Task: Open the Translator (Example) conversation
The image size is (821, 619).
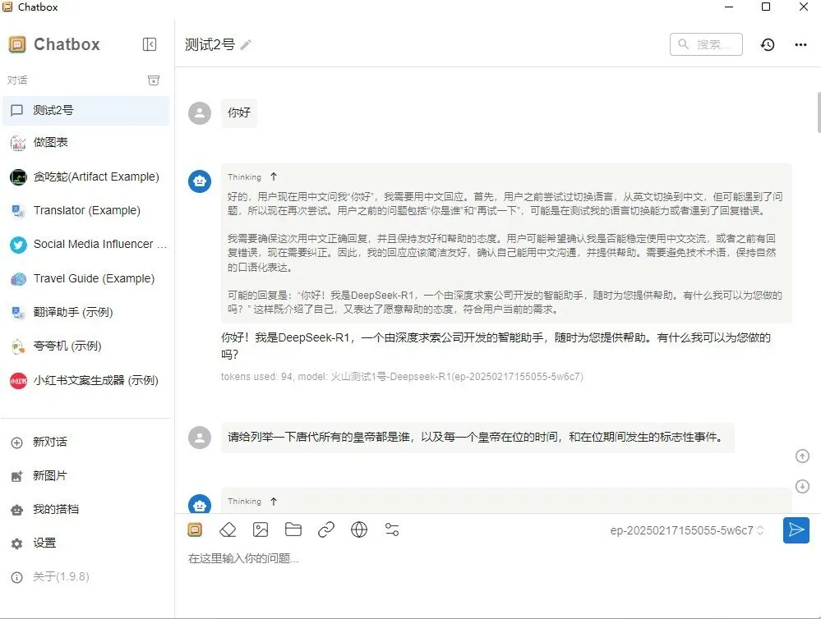Action: 85,210
